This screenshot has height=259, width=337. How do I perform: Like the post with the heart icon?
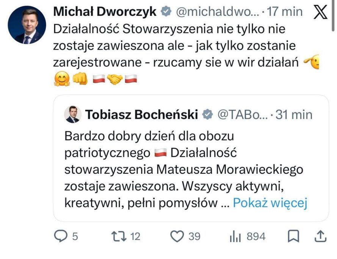(x=176, y=236)
